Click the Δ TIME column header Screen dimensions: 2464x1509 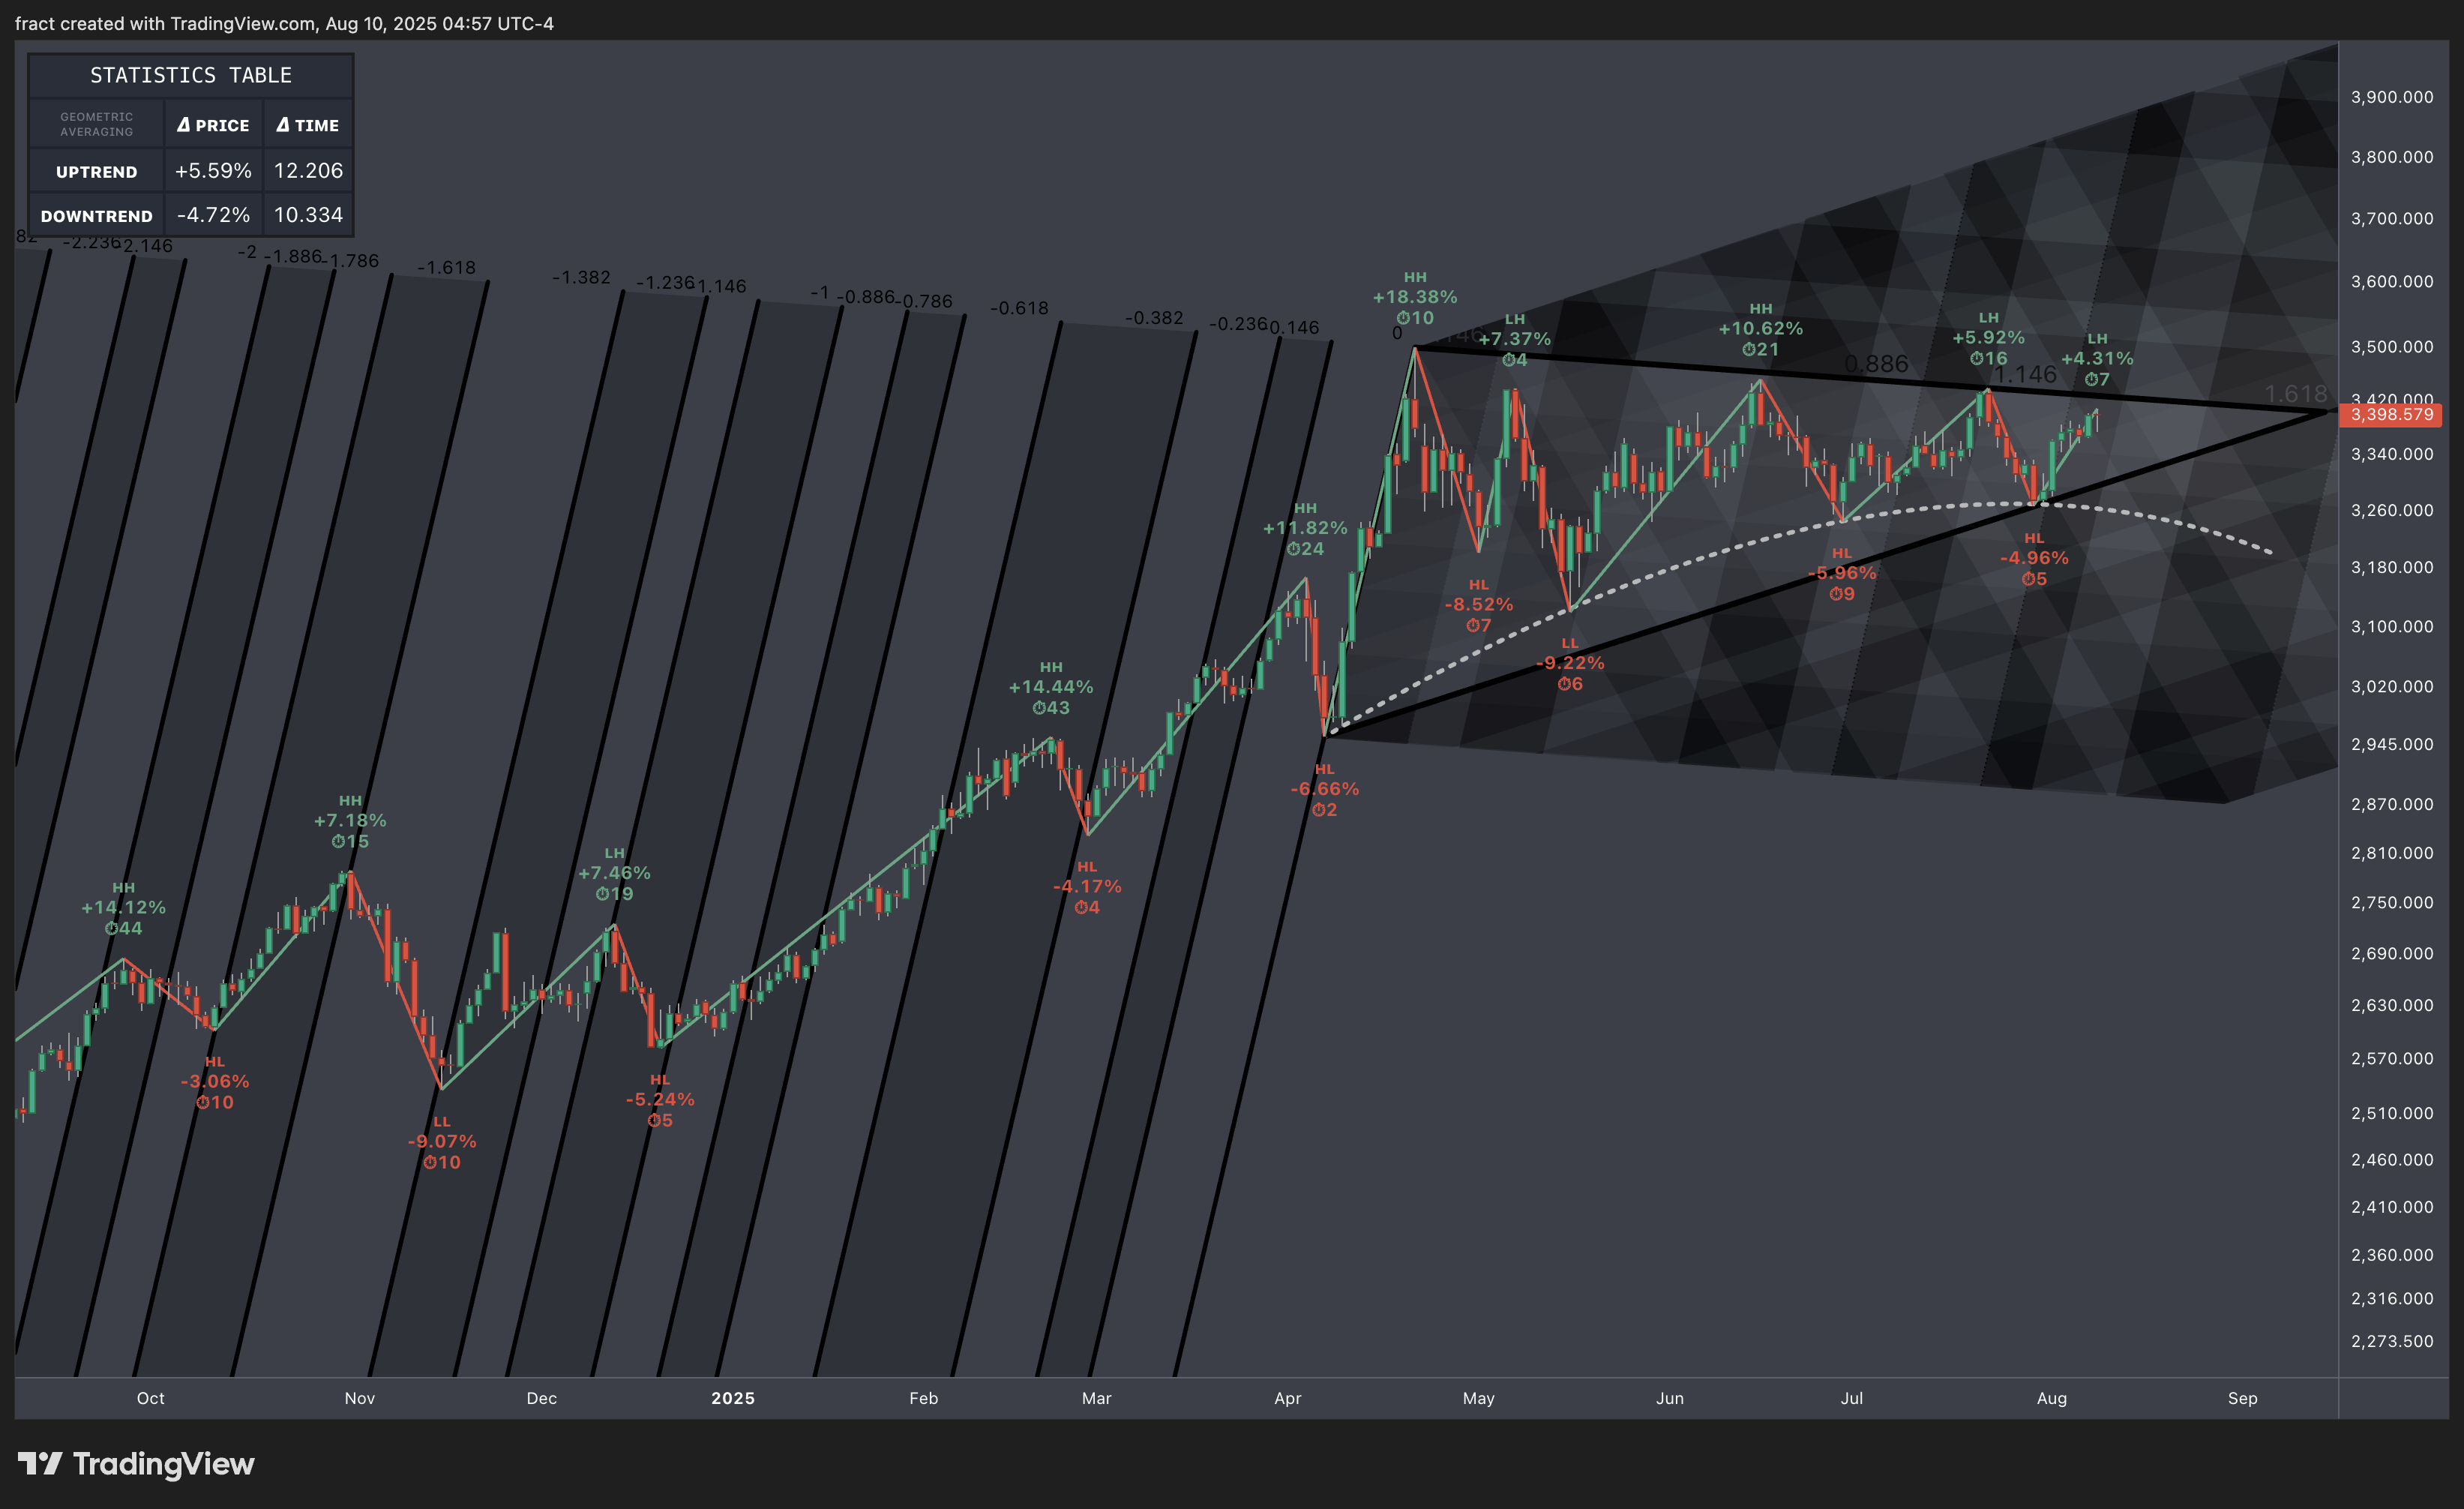[308, 125]
